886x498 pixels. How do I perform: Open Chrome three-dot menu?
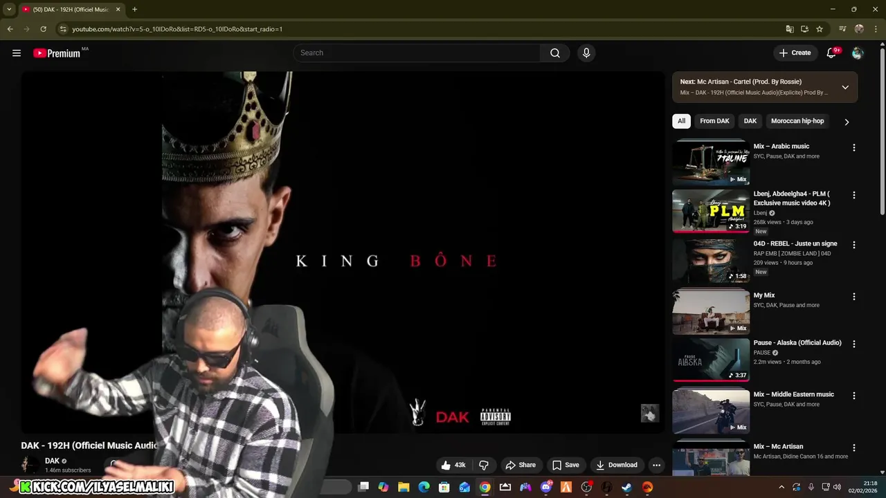pyautogui.click(x=875, y=29)
